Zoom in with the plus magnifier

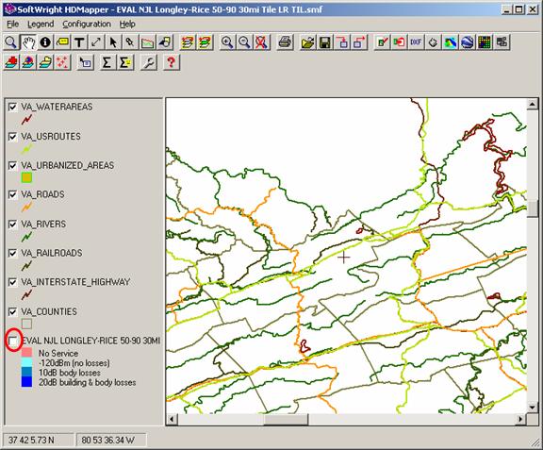tap(227, 42)
